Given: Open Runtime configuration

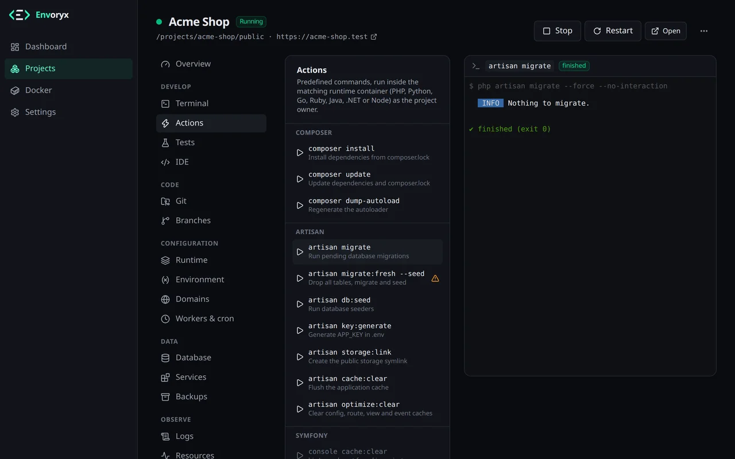Looking at the screenshot, I should (211, 260).
